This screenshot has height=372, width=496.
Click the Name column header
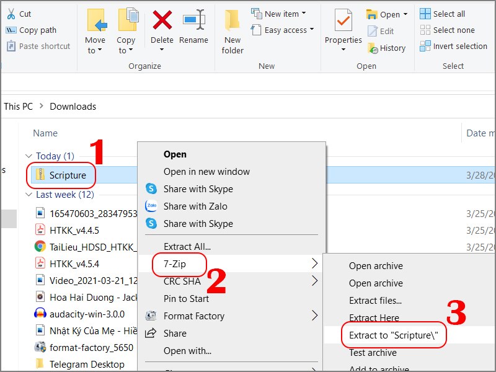click(x=45, y=133)
